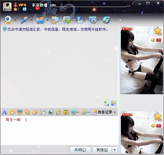Expand the video call options arrow
This screenshot has width=164, height=155.
coord(15,20)
